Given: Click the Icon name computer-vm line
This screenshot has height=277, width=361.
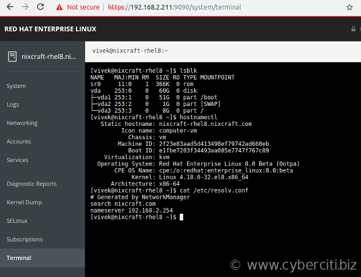Looking at the screenshot, I should [159, 131].
